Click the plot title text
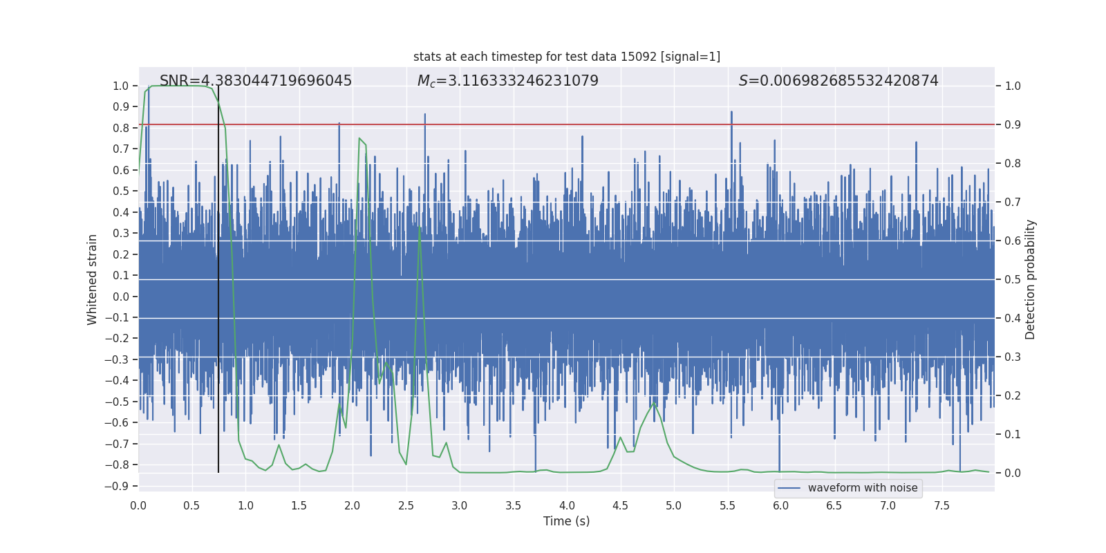Screen dimensions: 1106x553 [567, 57]
